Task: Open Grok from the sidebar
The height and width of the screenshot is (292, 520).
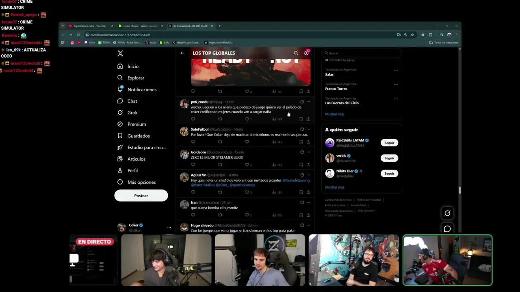Action: click(x=128, y=113)
